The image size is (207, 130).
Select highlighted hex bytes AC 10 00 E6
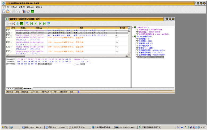(45, 64)
